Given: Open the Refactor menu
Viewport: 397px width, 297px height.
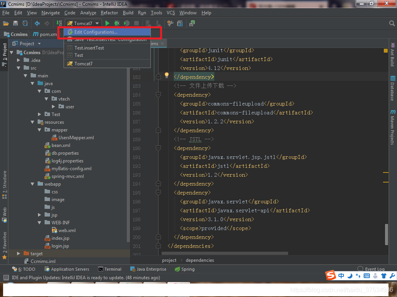Looking at the screenshot, I should coord(109,13).
